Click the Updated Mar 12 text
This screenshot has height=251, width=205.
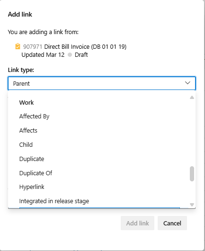(x=43, y=55)
